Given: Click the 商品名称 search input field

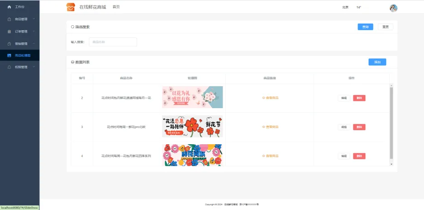Looking at the screenshot, I should coord(113,42).
